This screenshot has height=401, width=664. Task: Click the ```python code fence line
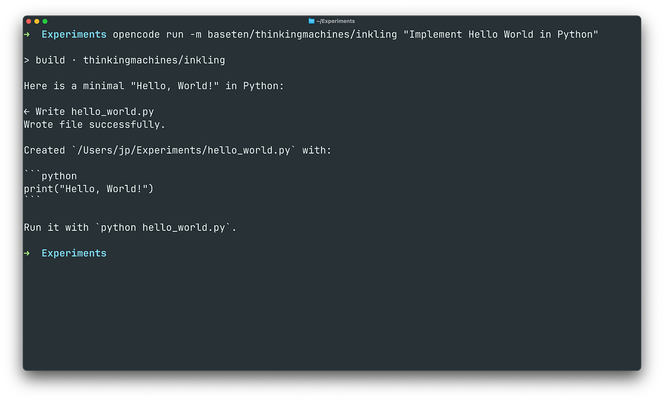point(50,176)
